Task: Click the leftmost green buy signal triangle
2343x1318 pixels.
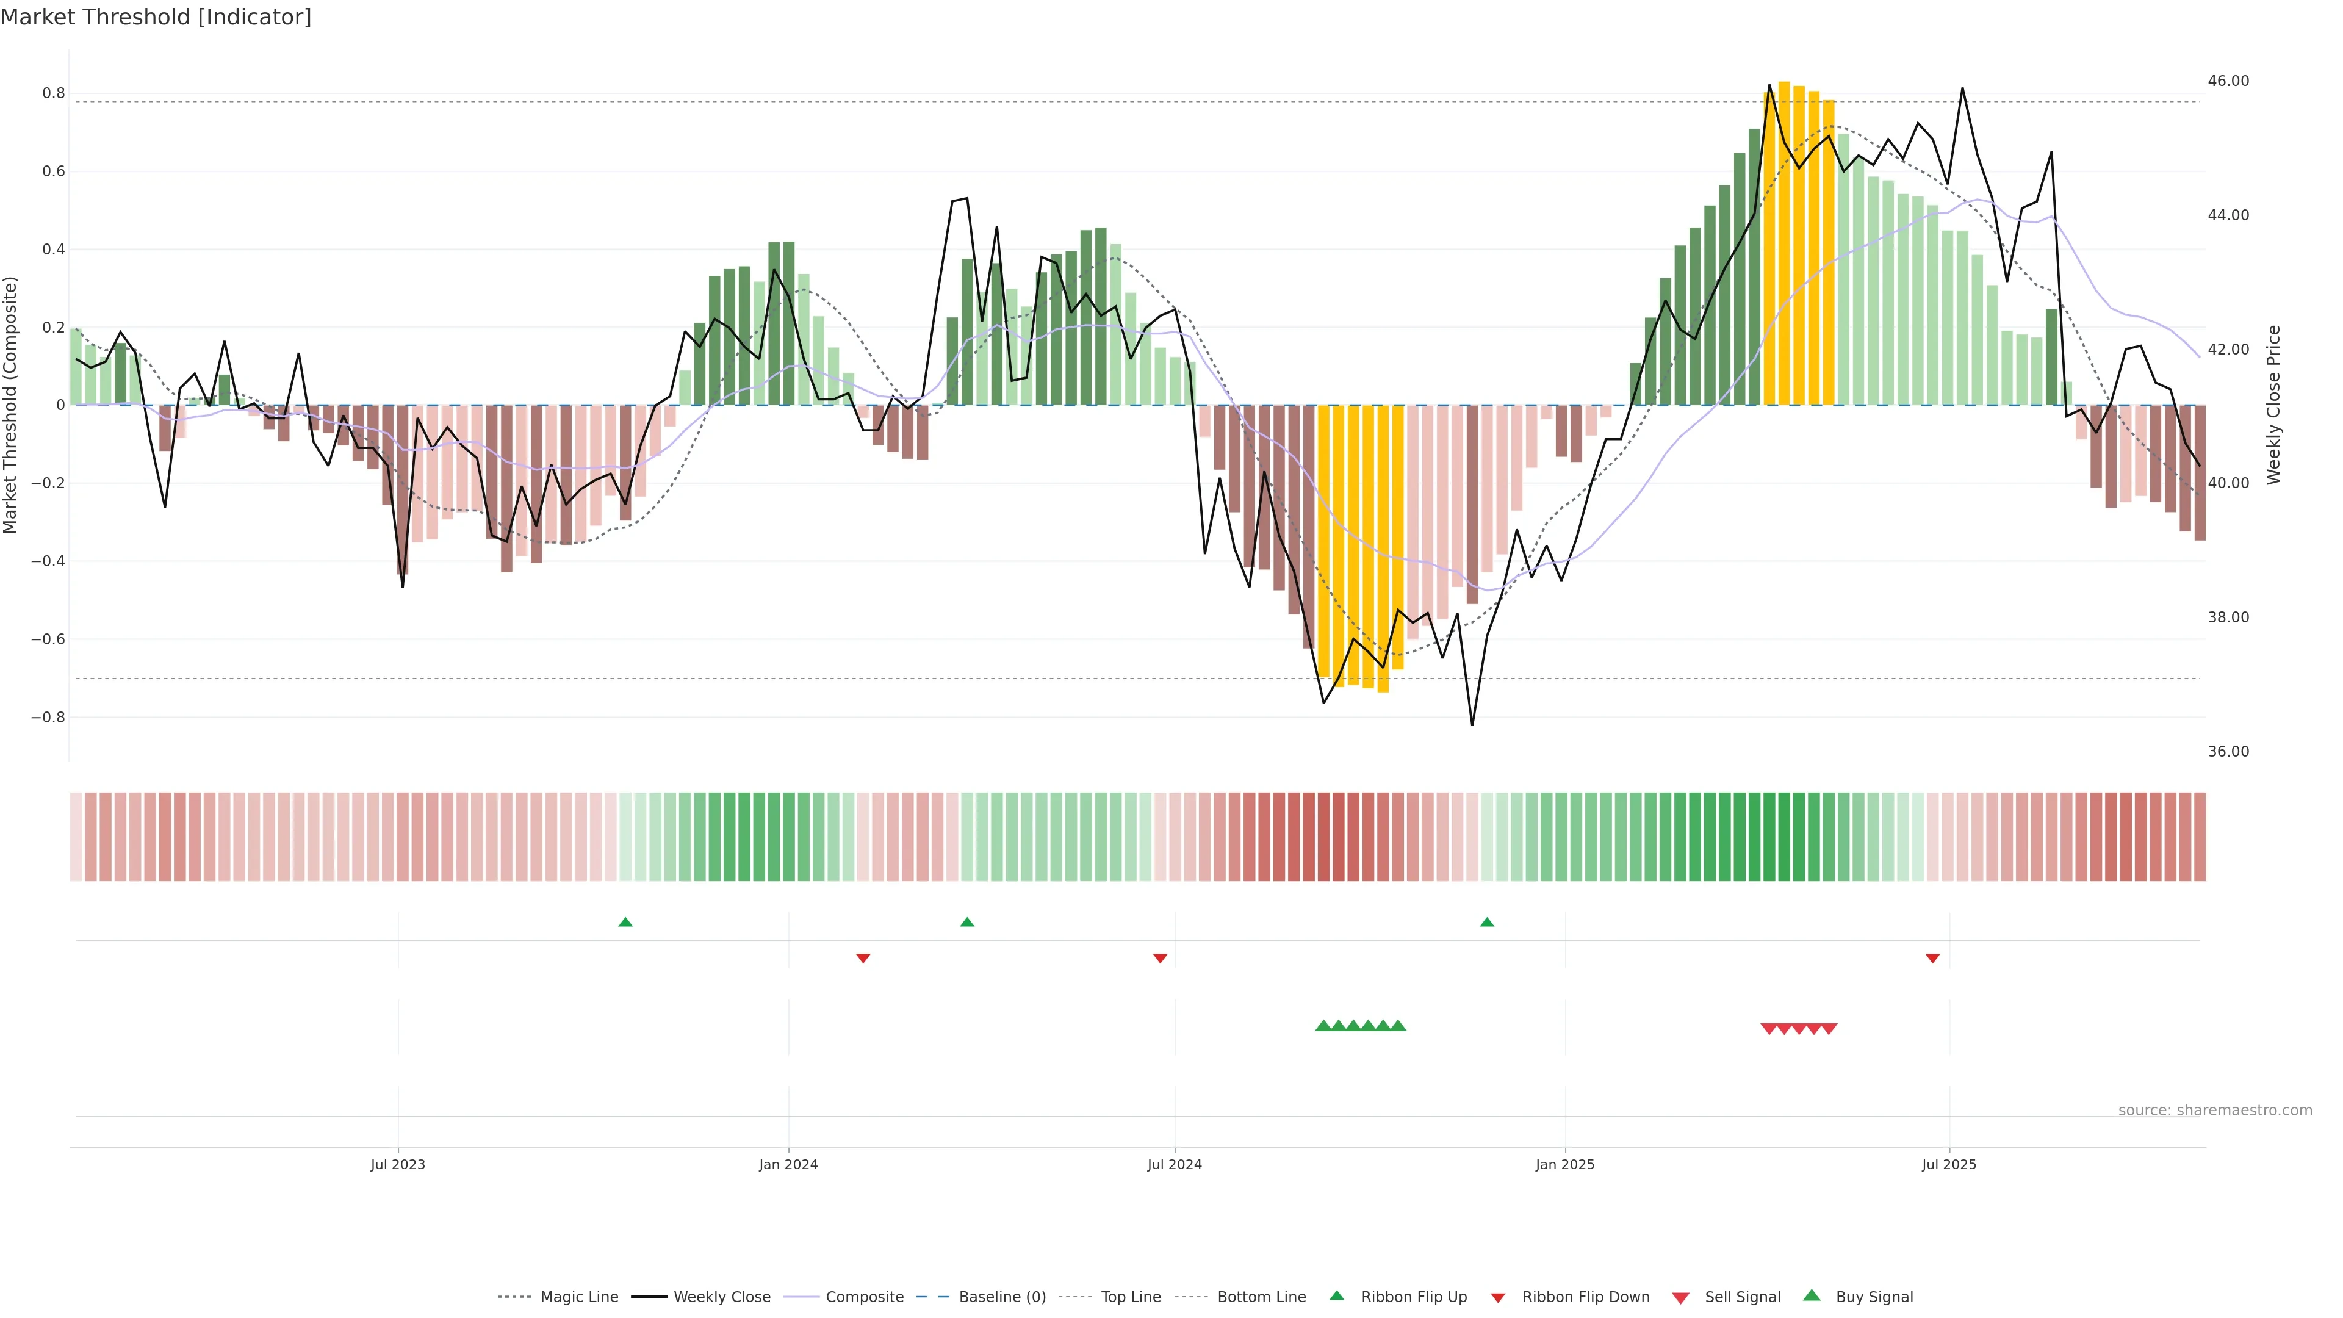Action: point(1323,1026)
